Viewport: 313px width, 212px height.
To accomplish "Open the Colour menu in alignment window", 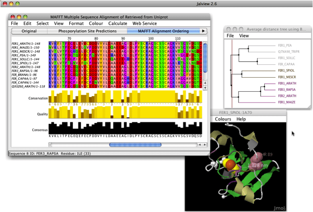I will click(96, 23).
